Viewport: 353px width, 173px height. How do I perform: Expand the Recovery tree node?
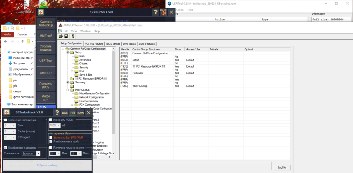click(68, 82)
